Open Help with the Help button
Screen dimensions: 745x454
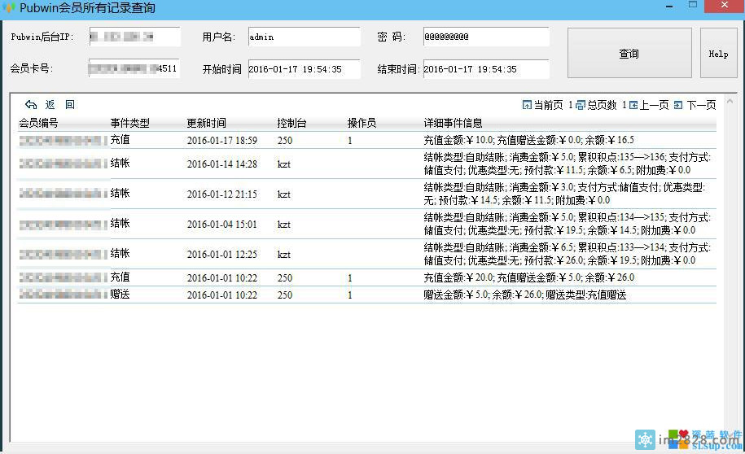[x=717, y=54]
